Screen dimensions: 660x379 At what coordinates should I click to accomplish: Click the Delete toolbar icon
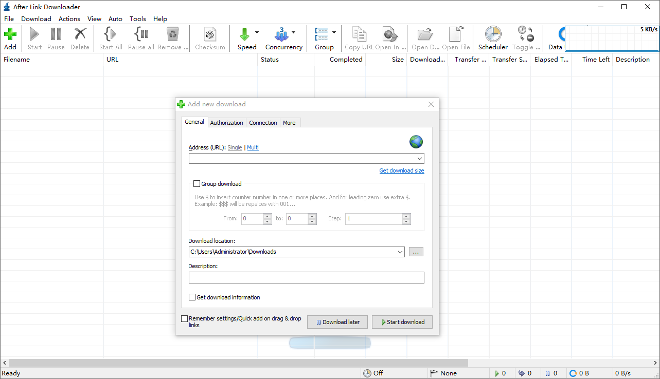point(80,34)
